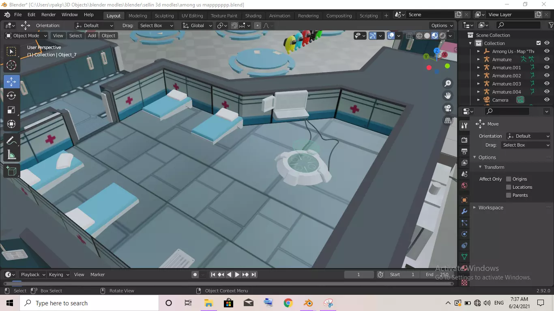554x311 pixels.
Task: Expand the Armature.002 tree item
Action: [479, 76]
